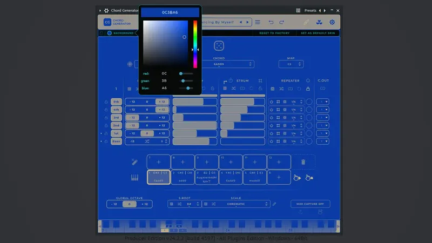
Task: Open C.OUT channel dropdown on 5th row
Action: (322, 102)
